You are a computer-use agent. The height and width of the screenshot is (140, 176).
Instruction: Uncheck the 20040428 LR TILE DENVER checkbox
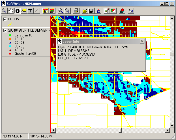tap(5, 30)
